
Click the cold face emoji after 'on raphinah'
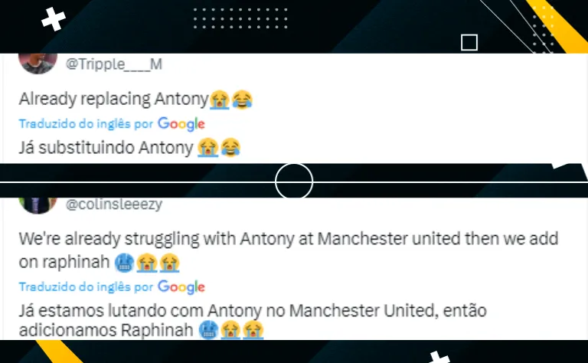point(124,263)
